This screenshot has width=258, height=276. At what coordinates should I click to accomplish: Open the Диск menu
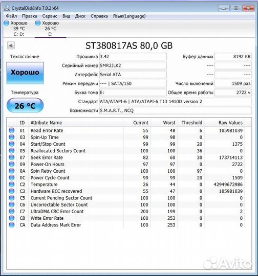[80, 16]
